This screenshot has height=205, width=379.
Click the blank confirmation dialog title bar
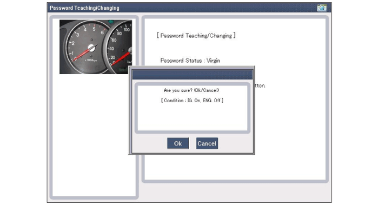click(192, 75)
